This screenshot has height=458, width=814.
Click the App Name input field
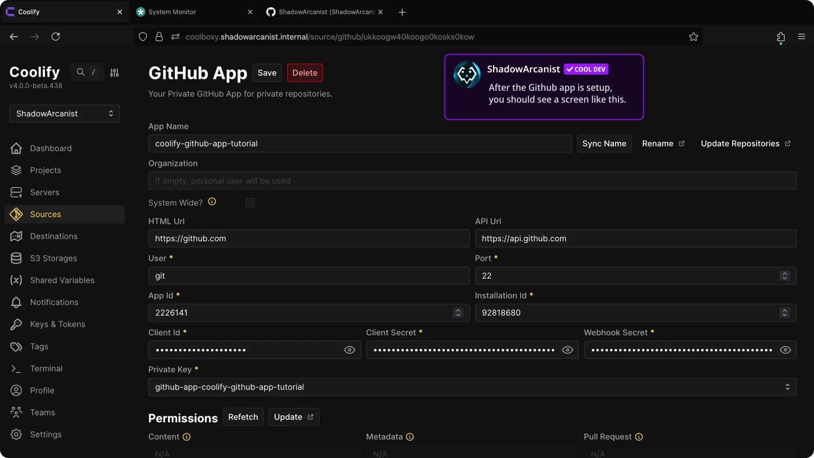coord(360,144)
